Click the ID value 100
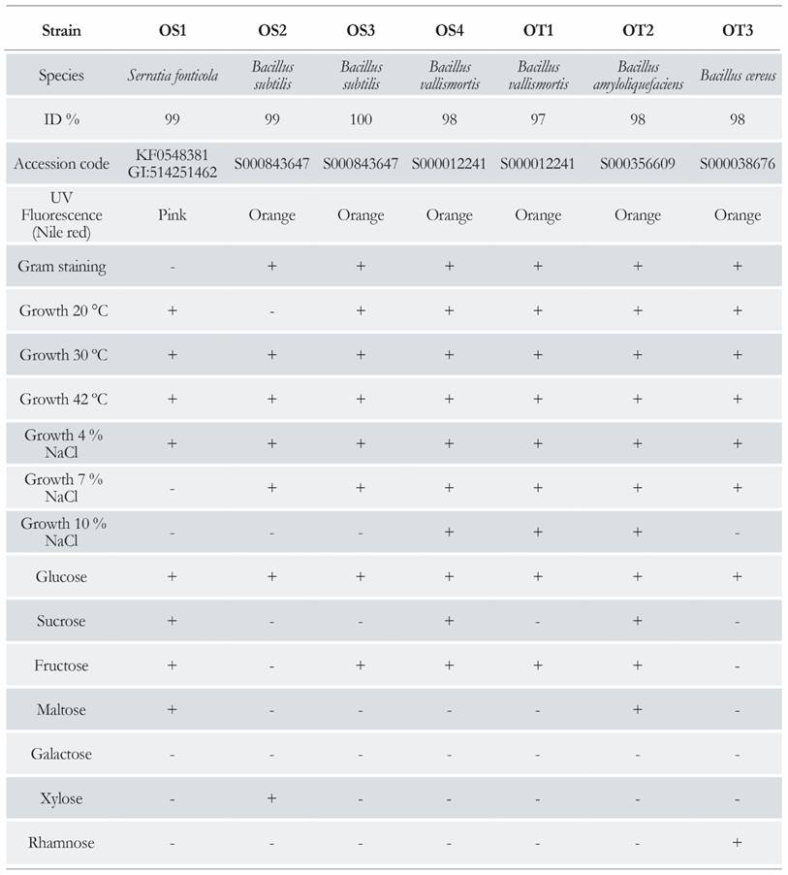 (361, 120)
